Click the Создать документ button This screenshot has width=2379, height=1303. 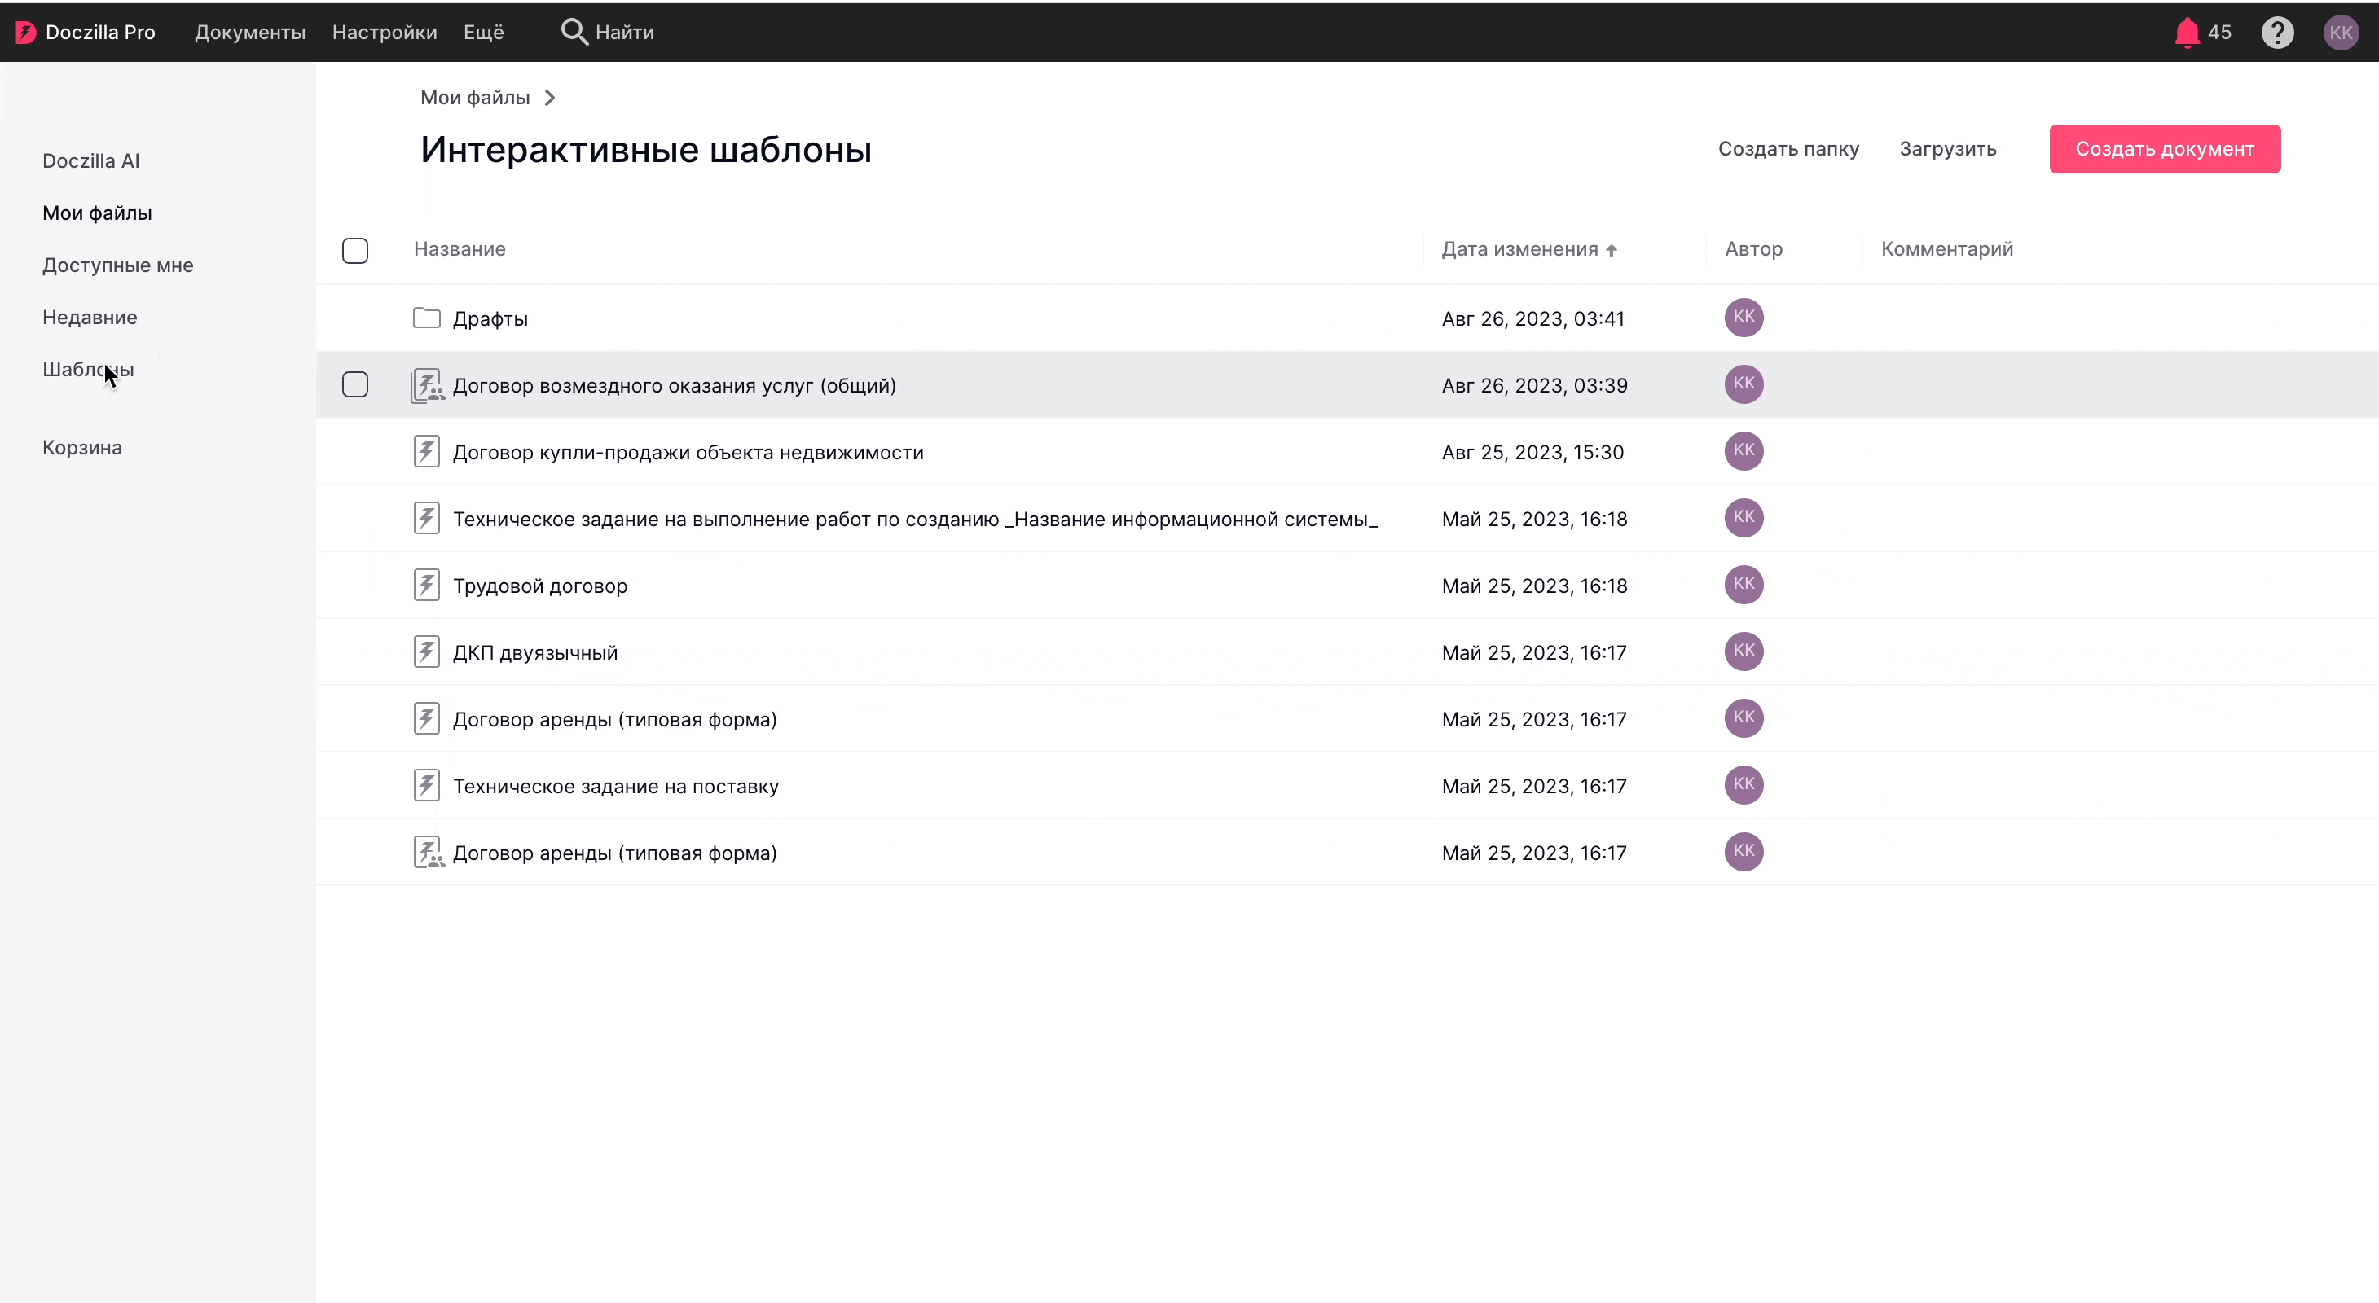2164,148
